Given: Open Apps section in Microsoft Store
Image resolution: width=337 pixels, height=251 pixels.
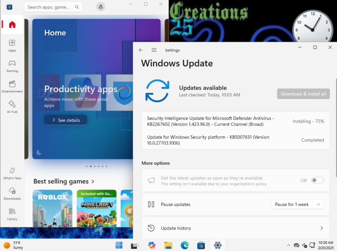Looking at the screenshot, I should pos(12,45).
